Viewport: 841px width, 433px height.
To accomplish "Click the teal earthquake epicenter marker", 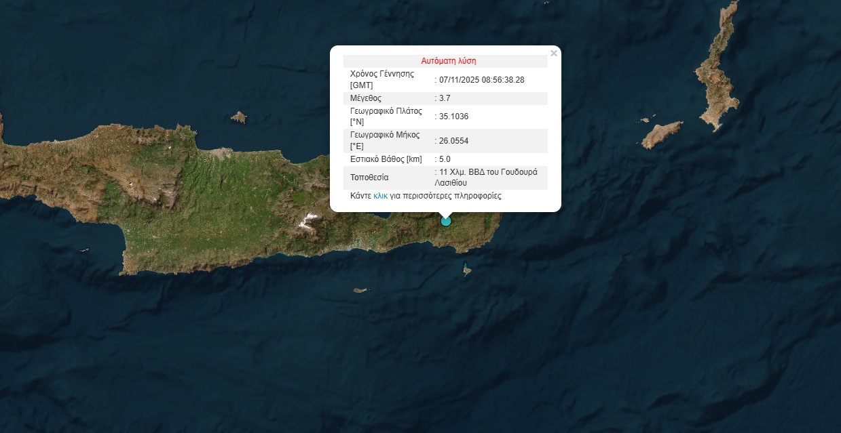I will [x=446, y=220].
